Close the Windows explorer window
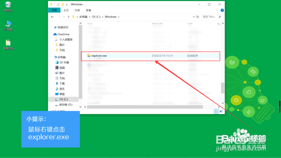The width and height of the screenshot is (281, 158). 219,4
